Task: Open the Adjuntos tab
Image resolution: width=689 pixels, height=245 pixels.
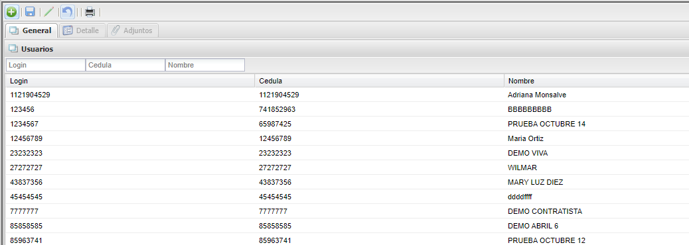Action: pos(133,30)
